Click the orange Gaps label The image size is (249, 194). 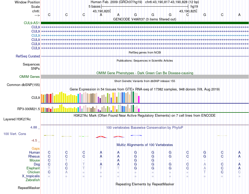[36, 149]
